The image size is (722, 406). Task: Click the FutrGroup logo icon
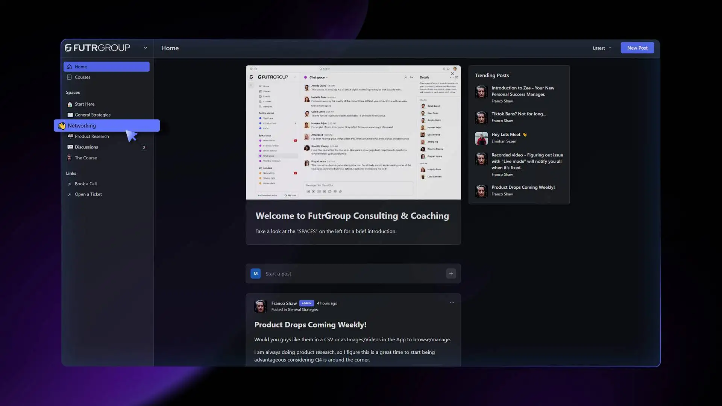click(68, 48)
